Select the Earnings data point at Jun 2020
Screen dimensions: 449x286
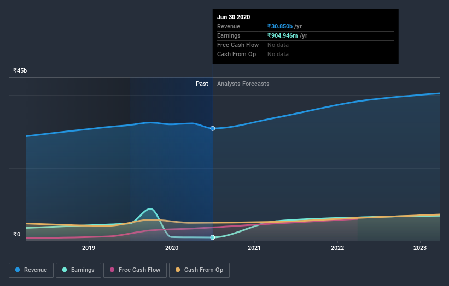pos(213,237)
